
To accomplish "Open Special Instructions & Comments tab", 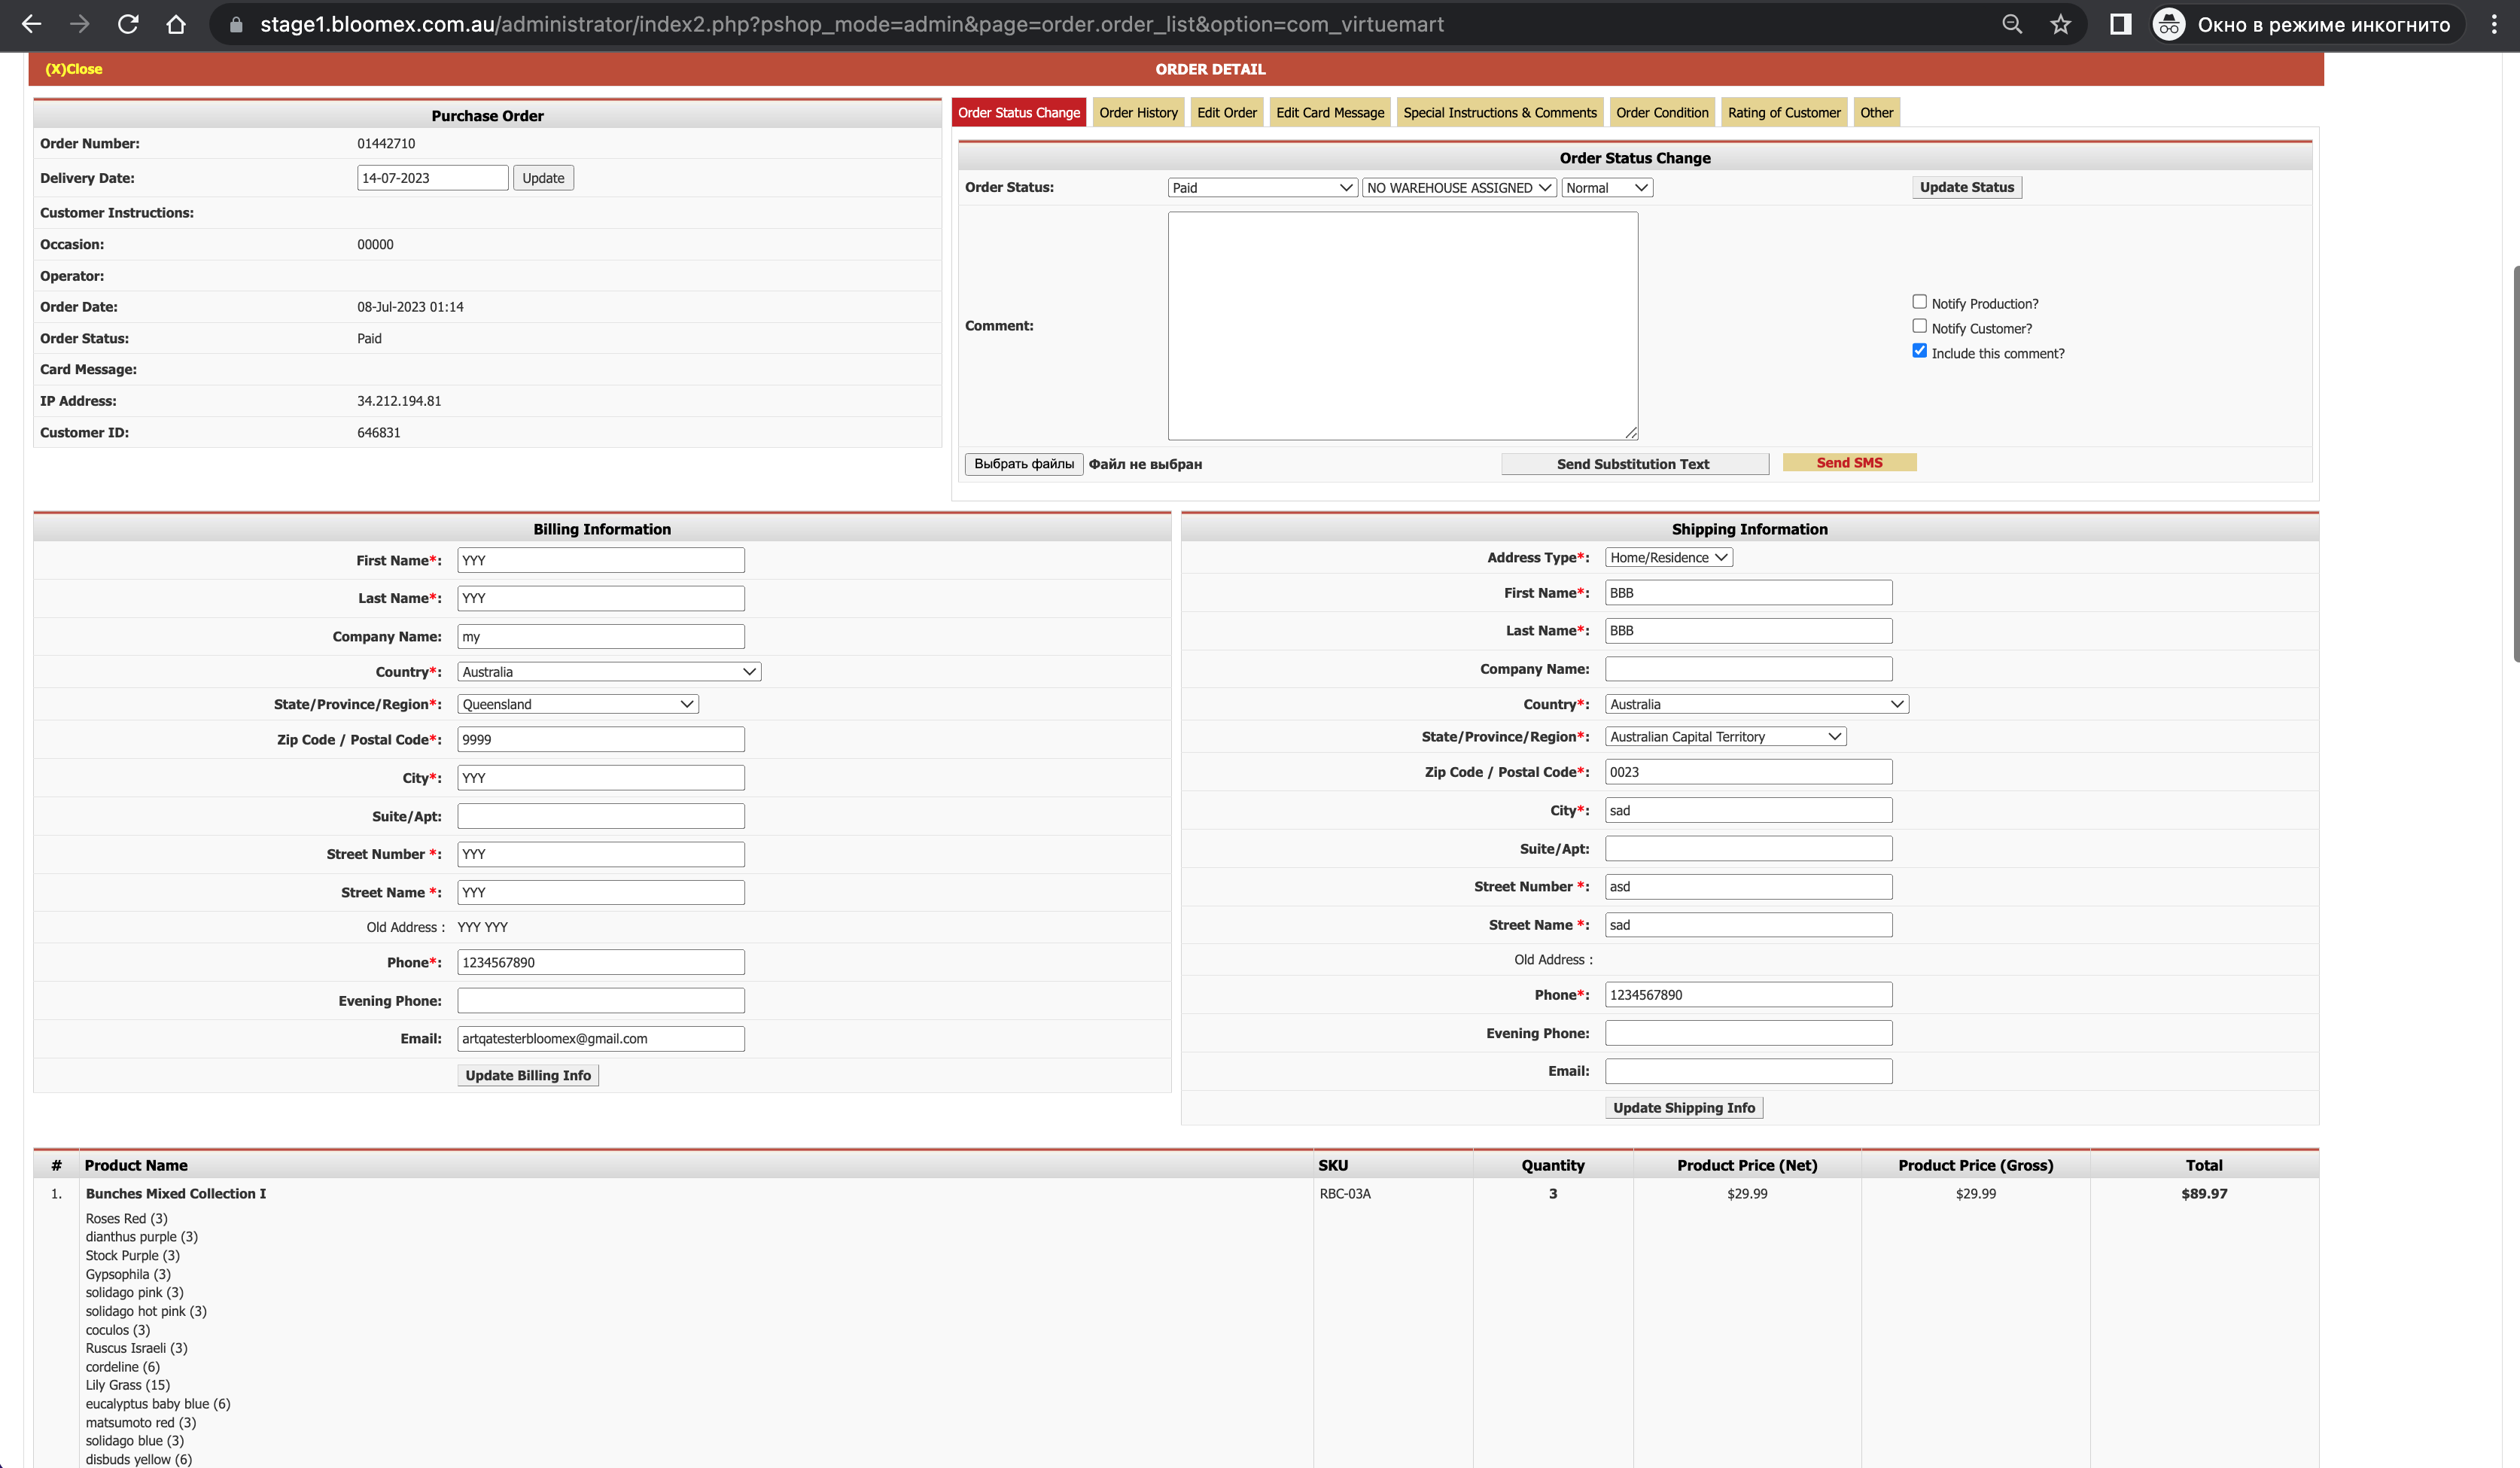I will 1500,112.
